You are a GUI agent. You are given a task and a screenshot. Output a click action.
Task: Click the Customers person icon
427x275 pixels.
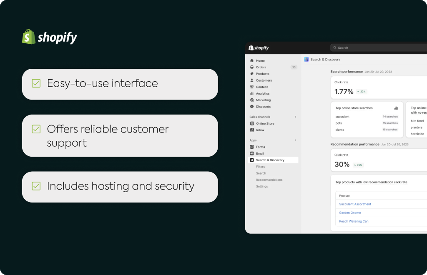pos(252,80)
